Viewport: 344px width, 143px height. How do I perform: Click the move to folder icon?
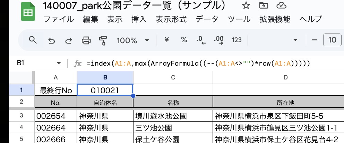264,6
